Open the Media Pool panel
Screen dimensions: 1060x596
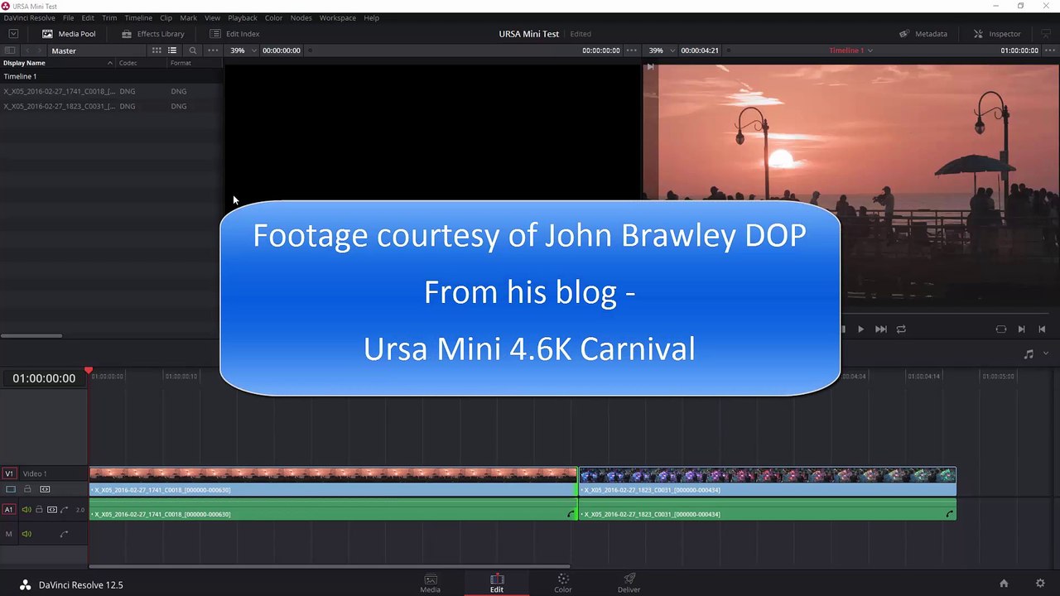69,34
